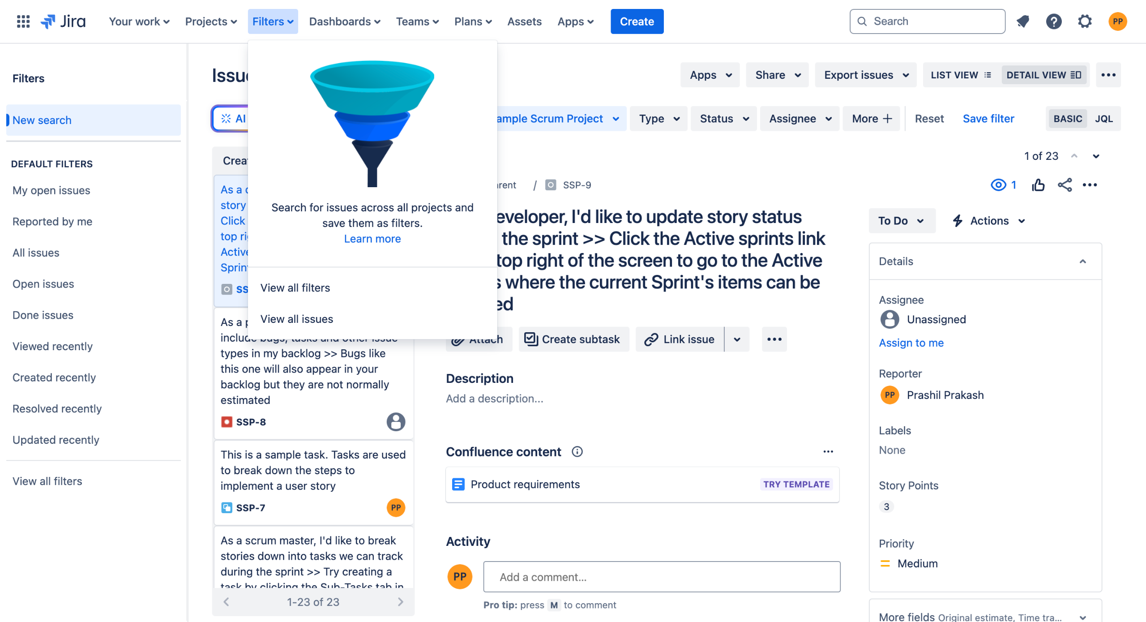Open the settings gear
Viewport: 1146px width, 622px height.
(x=1085, y=21)
